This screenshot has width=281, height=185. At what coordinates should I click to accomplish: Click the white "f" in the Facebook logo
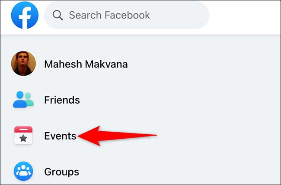[x=23, y=18]
